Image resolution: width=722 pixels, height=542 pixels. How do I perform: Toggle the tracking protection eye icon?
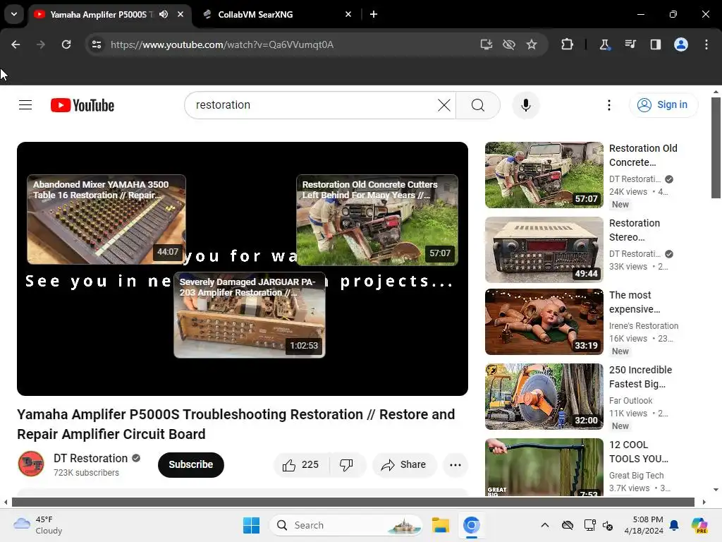509,44
